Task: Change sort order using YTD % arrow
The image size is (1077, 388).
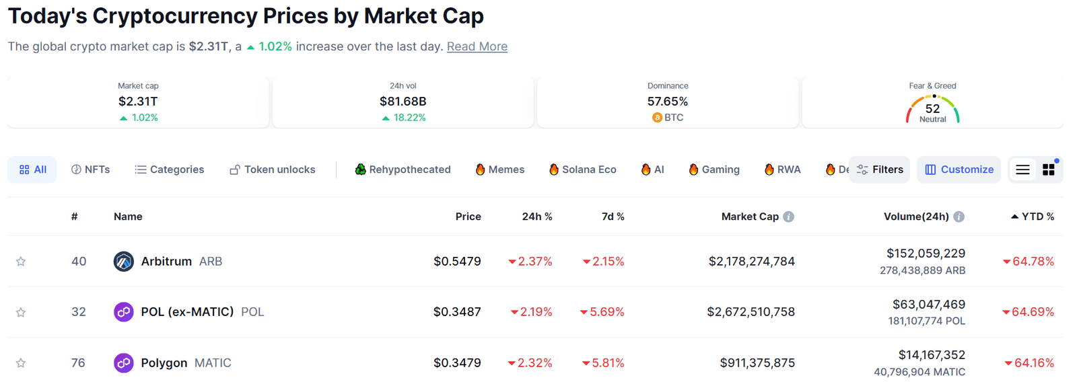Action: tap(1016, 217)
